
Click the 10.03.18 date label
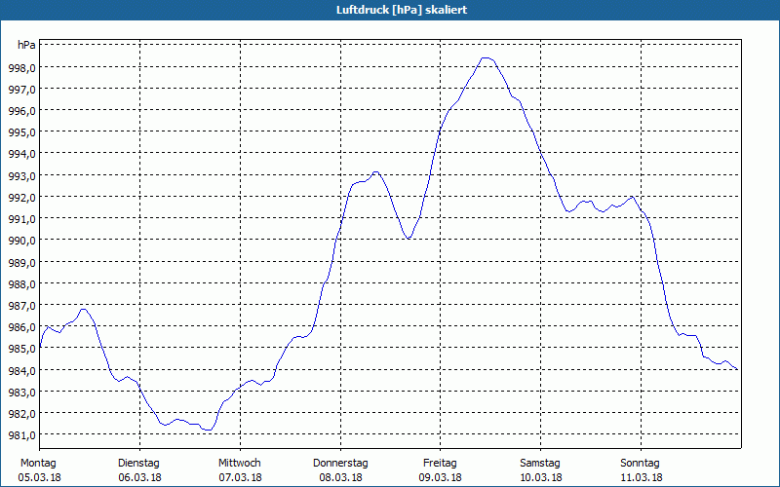[x=541, y=477]
